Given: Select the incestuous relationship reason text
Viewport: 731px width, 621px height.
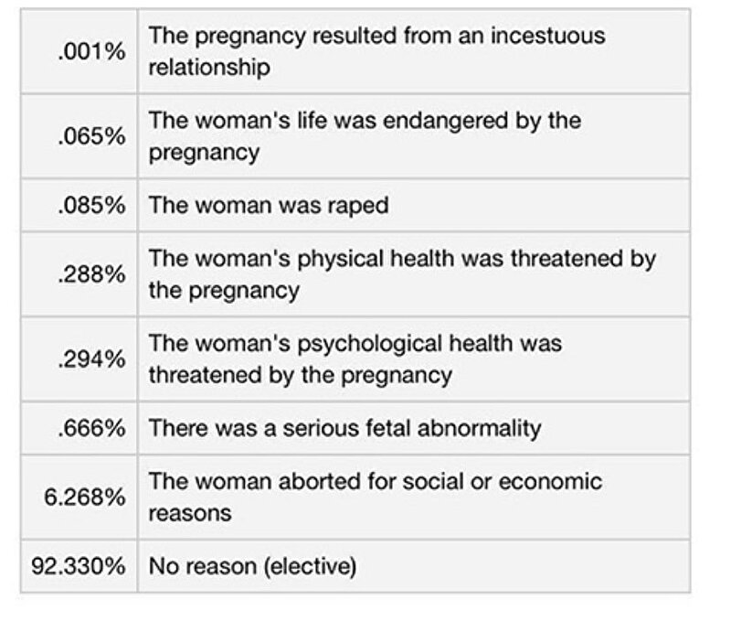Looking at the screenshot, I should pyautogui.click(x=376, y=51).
